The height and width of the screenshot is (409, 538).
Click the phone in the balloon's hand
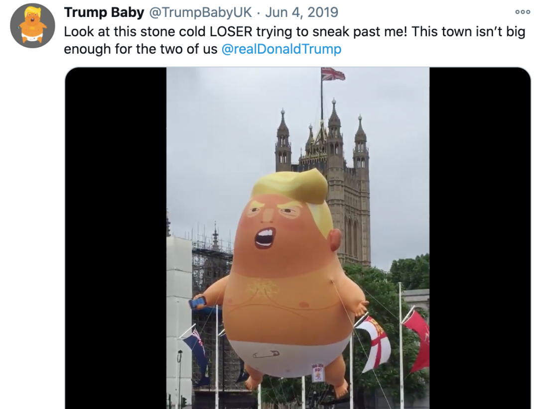pyautogui.click(x=197, y=302)
